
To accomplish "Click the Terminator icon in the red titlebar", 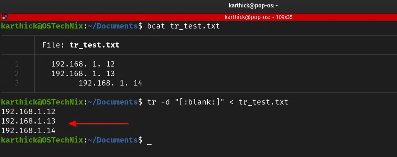I will coord(5,17).
